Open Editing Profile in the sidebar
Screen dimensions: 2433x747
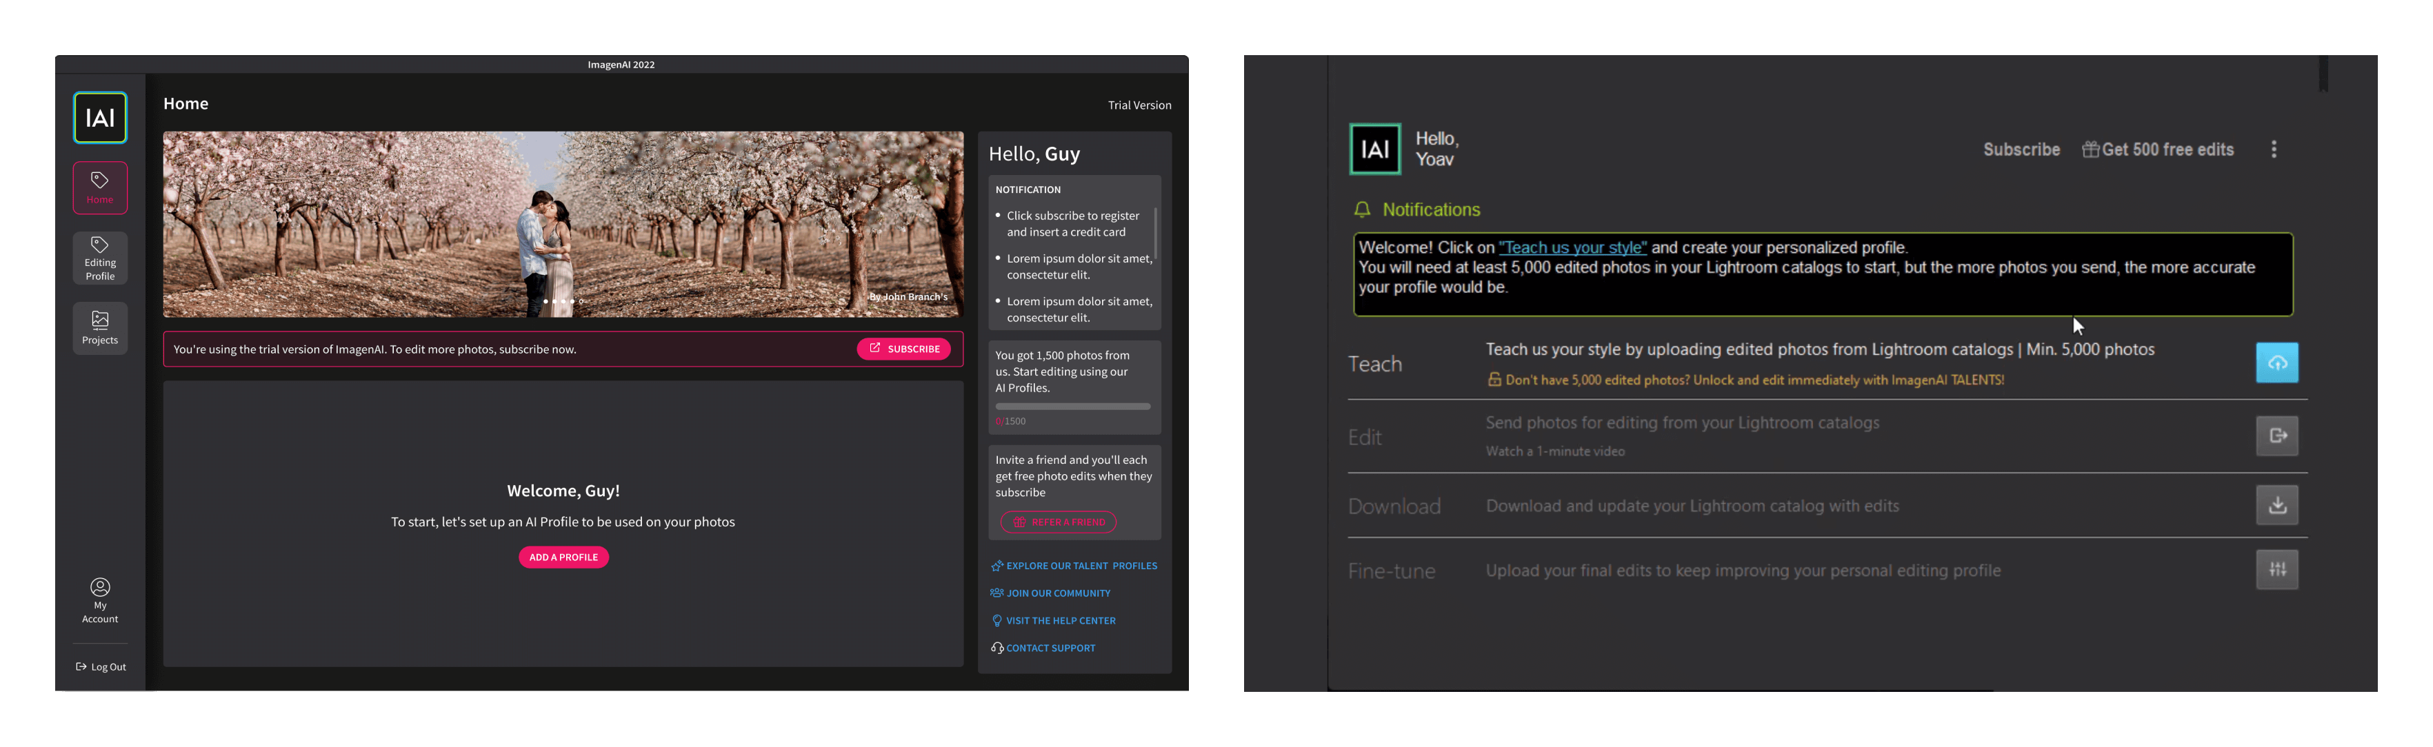(x=100, y=258)
